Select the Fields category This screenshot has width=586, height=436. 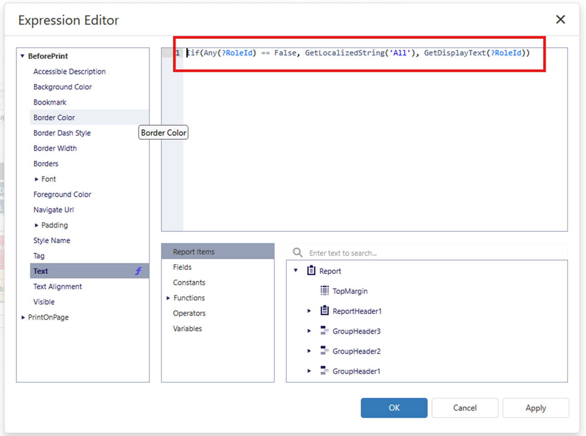click(182, 267)
